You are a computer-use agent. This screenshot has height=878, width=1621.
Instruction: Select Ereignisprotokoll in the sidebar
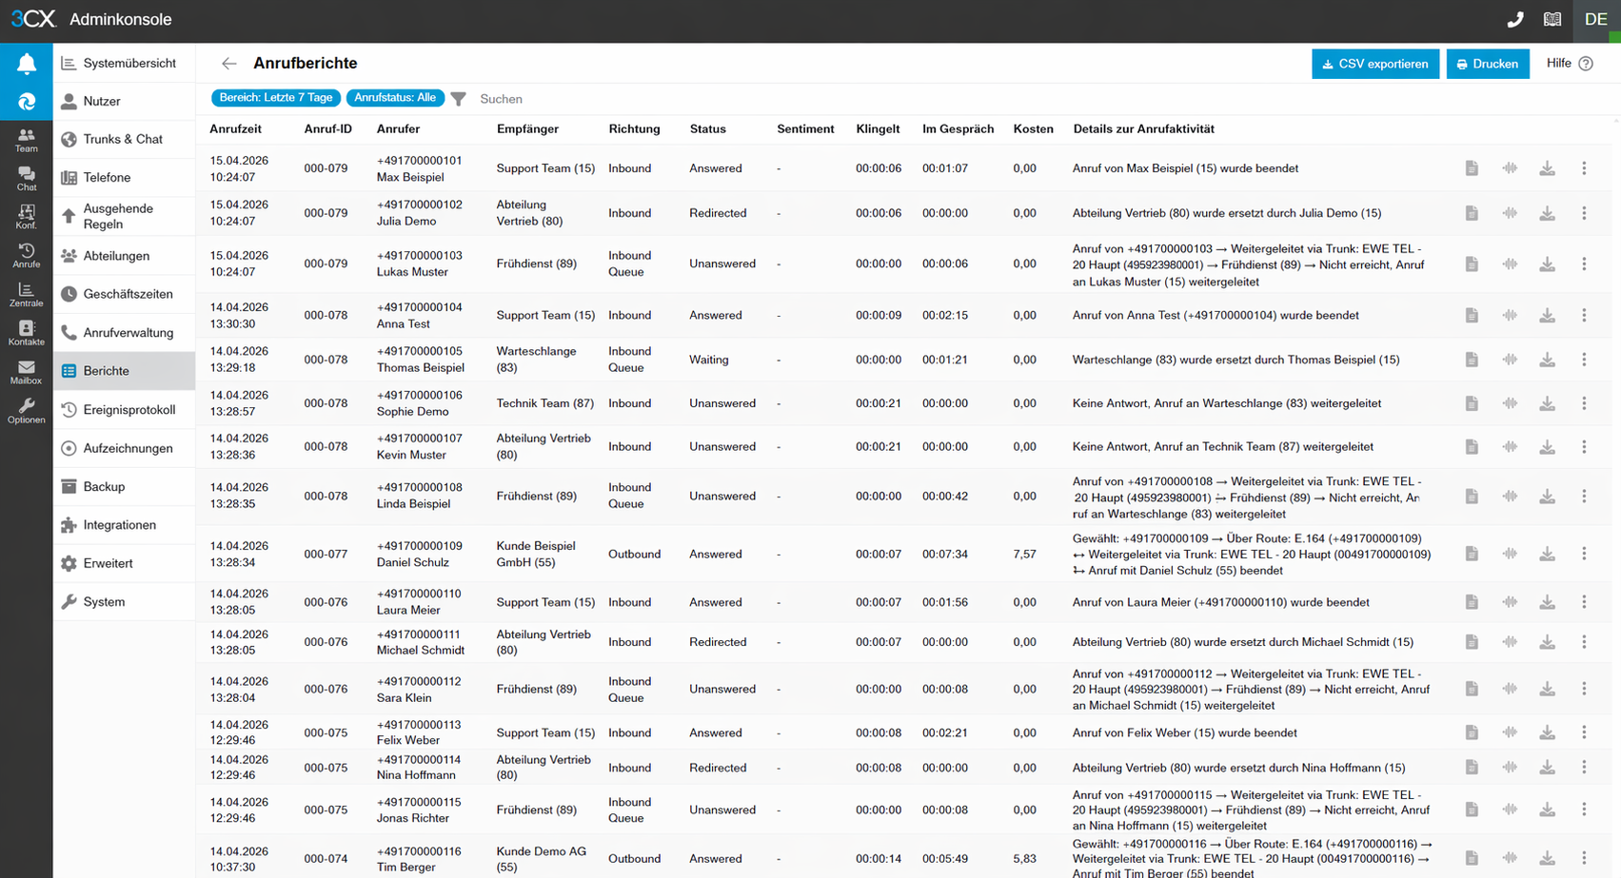click(128, 410)
